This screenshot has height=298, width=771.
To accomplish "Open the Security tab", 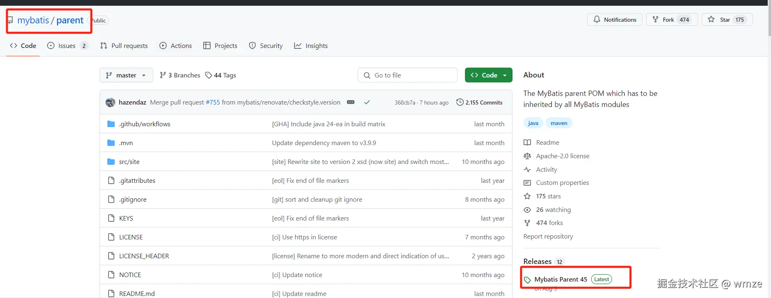I will coord(266,45).
